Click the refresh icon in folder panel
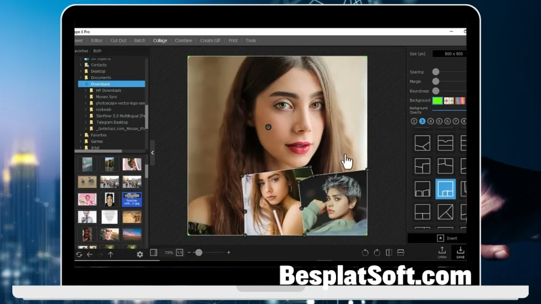Viewport: 541px width, 304px height. [x=79, y=254]
